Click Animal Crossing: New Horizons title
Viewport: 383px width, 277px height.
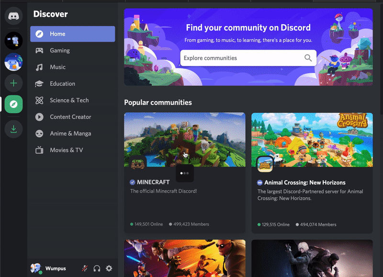305,182
